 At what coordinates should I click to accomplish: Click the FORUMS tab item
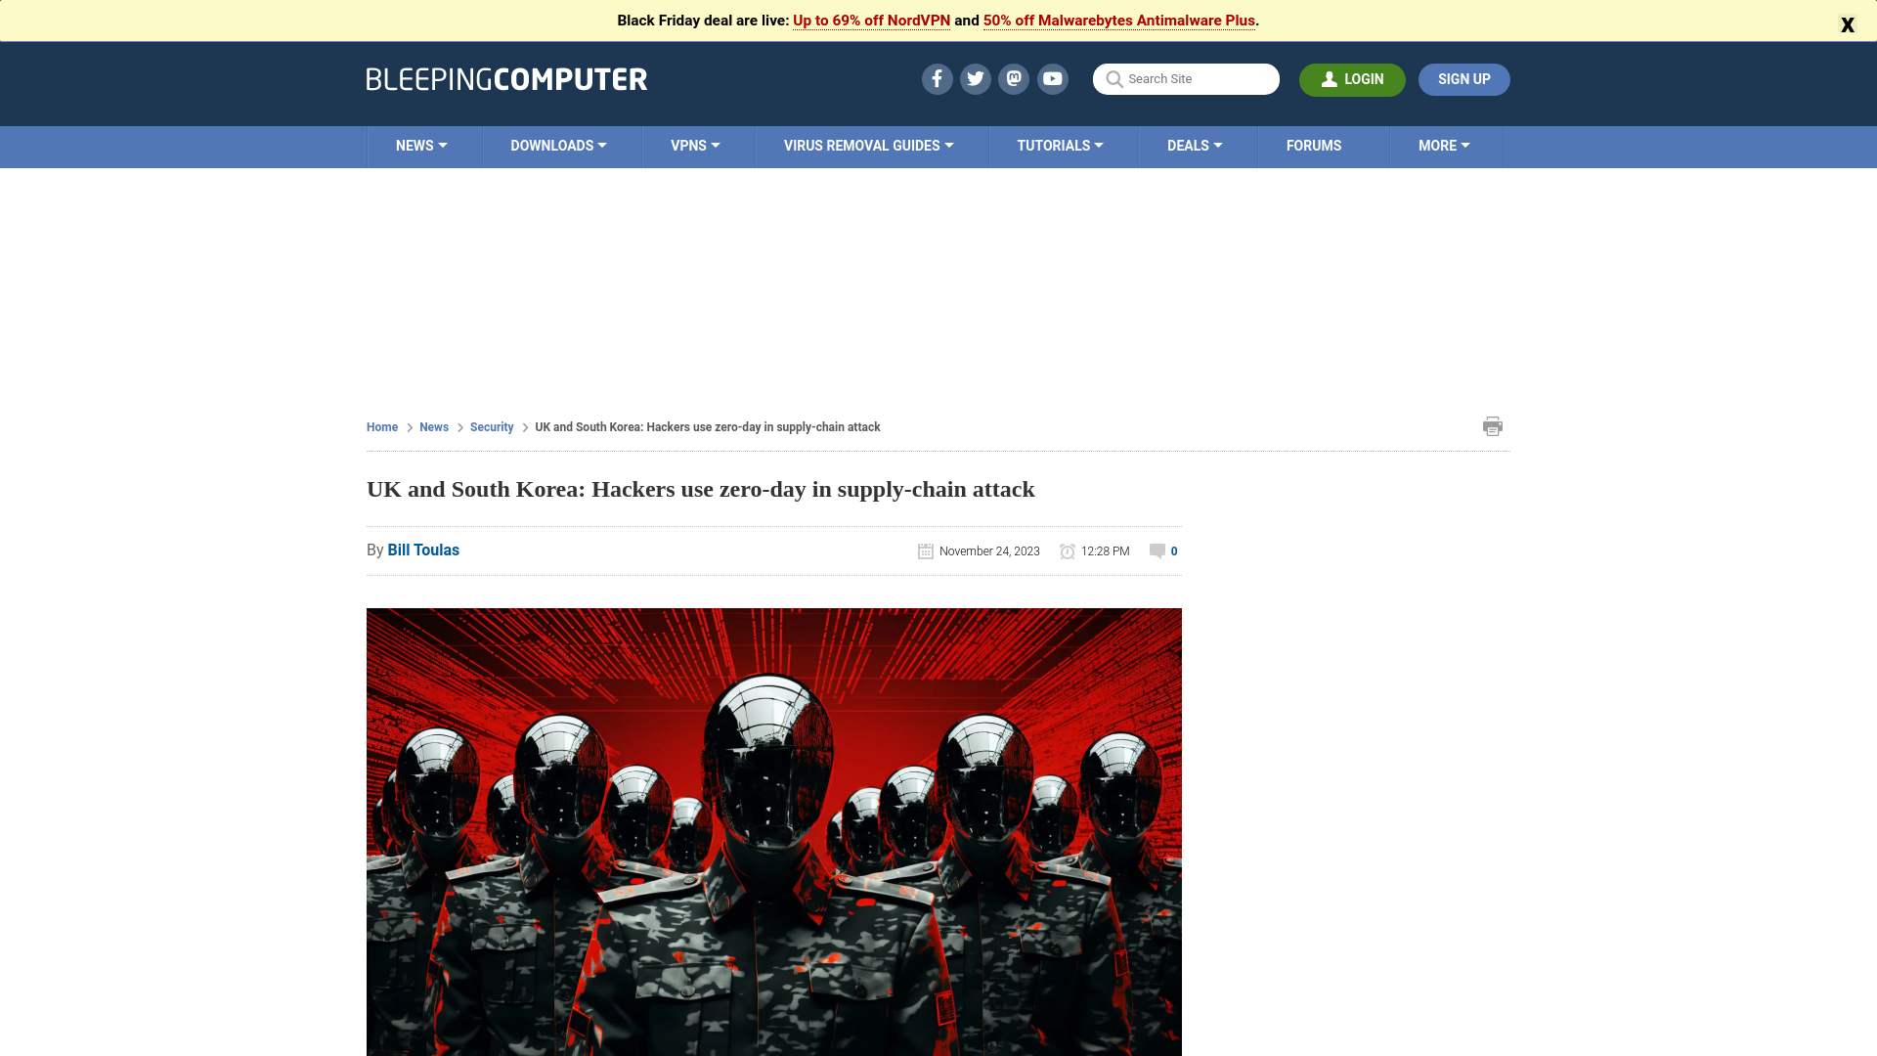pyautogui.click(x=1314, y=146)
